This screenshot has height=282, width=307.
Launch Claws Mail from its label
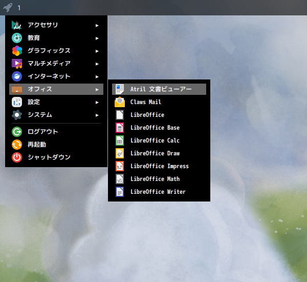[146, 102]
